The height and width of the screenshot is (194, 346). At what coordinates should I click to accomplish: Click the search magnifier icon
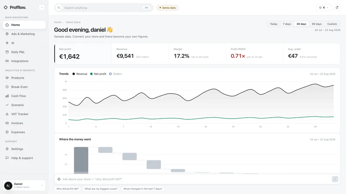click(x=59, y=8)
